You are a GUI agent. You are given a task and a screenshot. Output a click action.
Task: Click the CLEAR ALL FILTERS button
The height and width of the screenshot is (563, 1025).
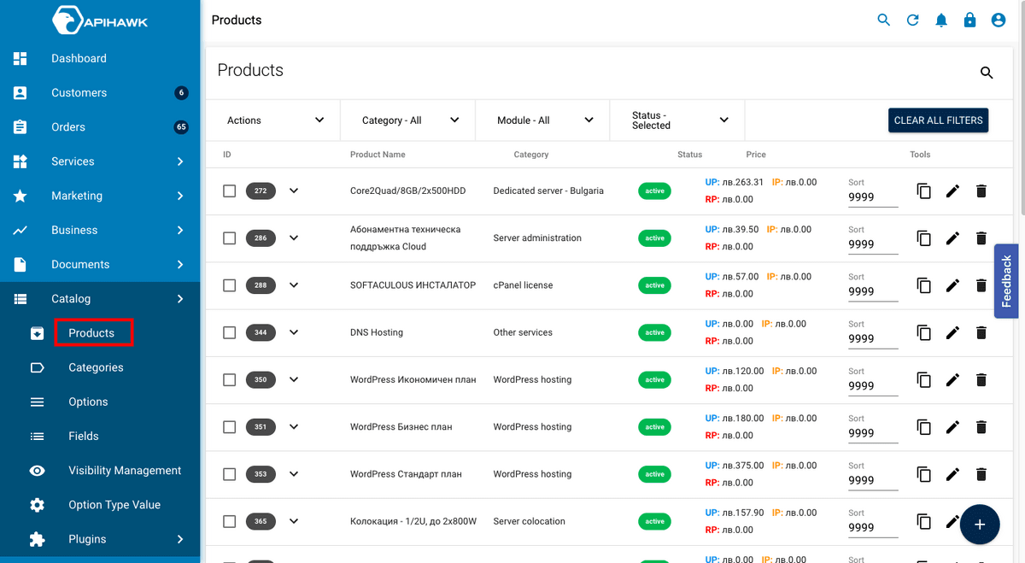(x=938, y=120)
